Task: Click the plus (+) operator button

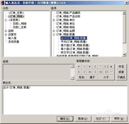Action: click(x=79, y=66)
